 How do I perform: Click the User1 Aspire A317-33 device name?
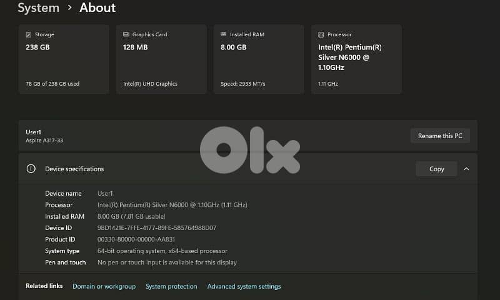[x=44, y=136]
